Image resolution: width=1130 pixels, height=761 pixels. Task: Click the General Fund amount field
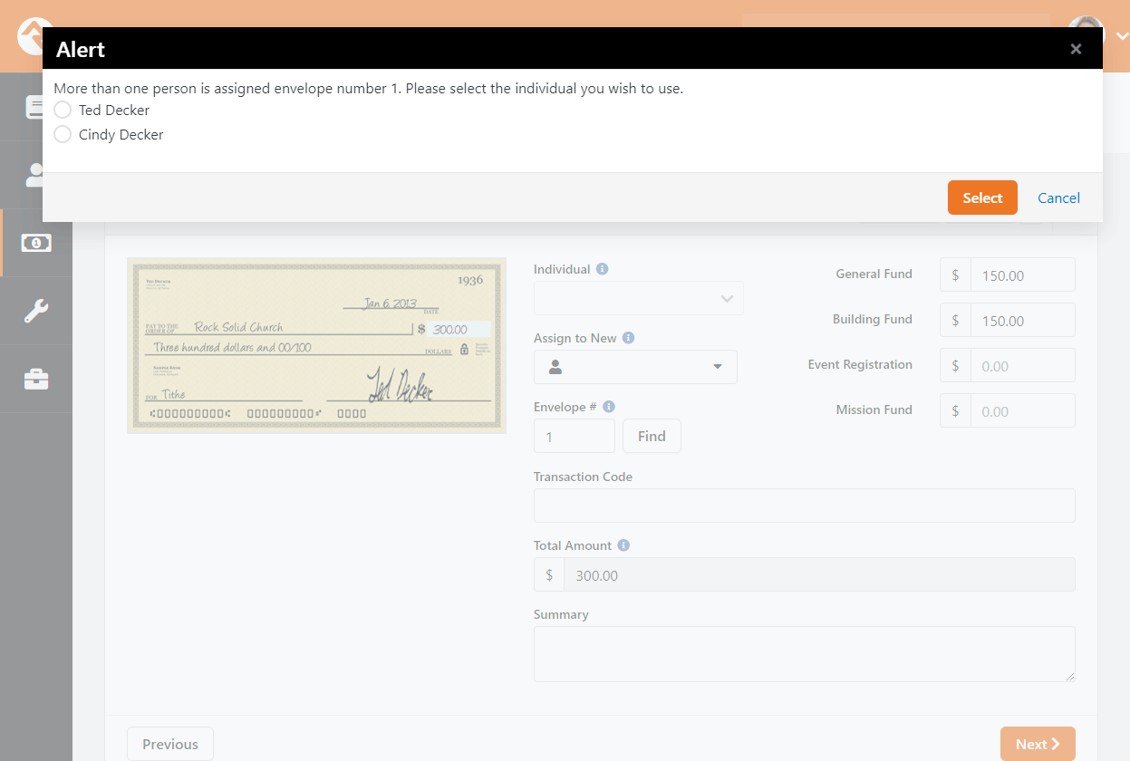[x=1023, y=275]
